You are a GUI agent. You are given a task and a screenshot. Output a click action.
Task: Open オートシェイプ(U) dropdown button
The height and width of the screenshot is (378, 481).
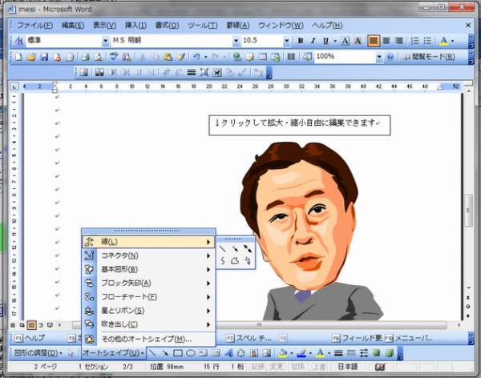[x=113, y=353]
